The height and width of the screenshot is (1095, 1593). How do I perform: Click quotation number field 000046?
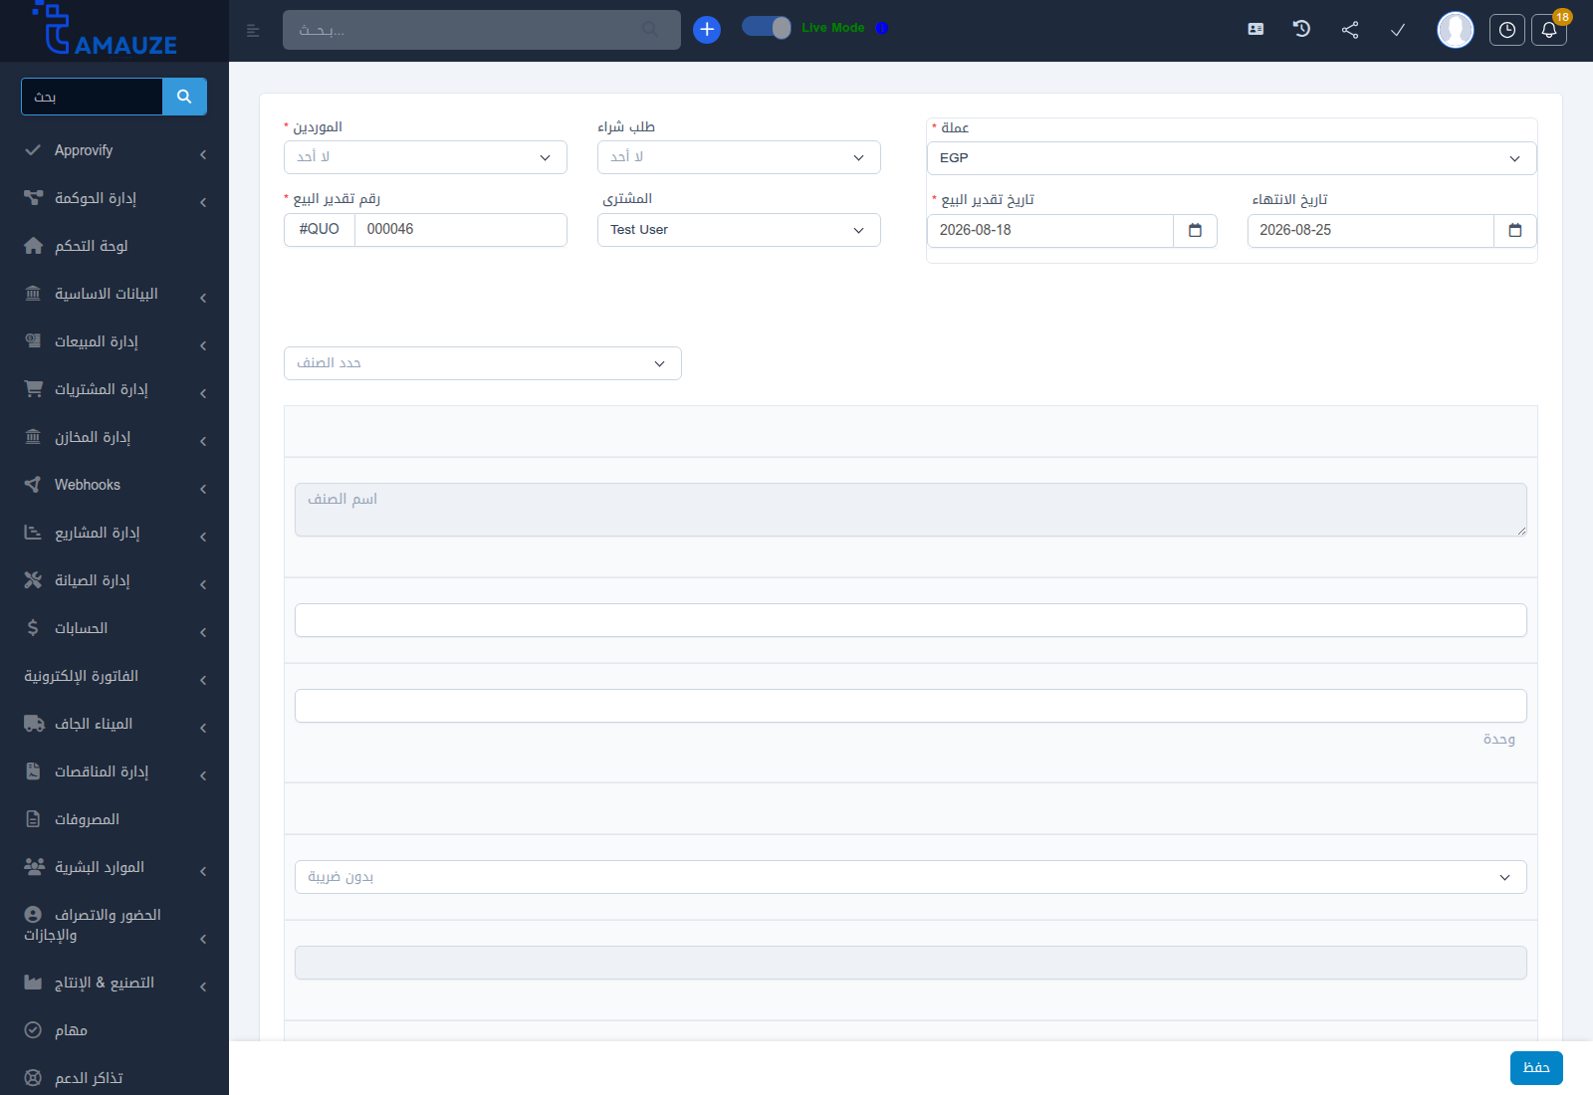[x=461, y=230]
